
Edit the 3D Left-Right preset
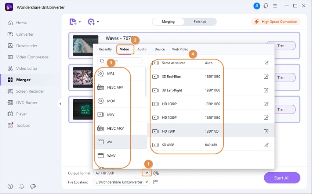tap(266, 90)
